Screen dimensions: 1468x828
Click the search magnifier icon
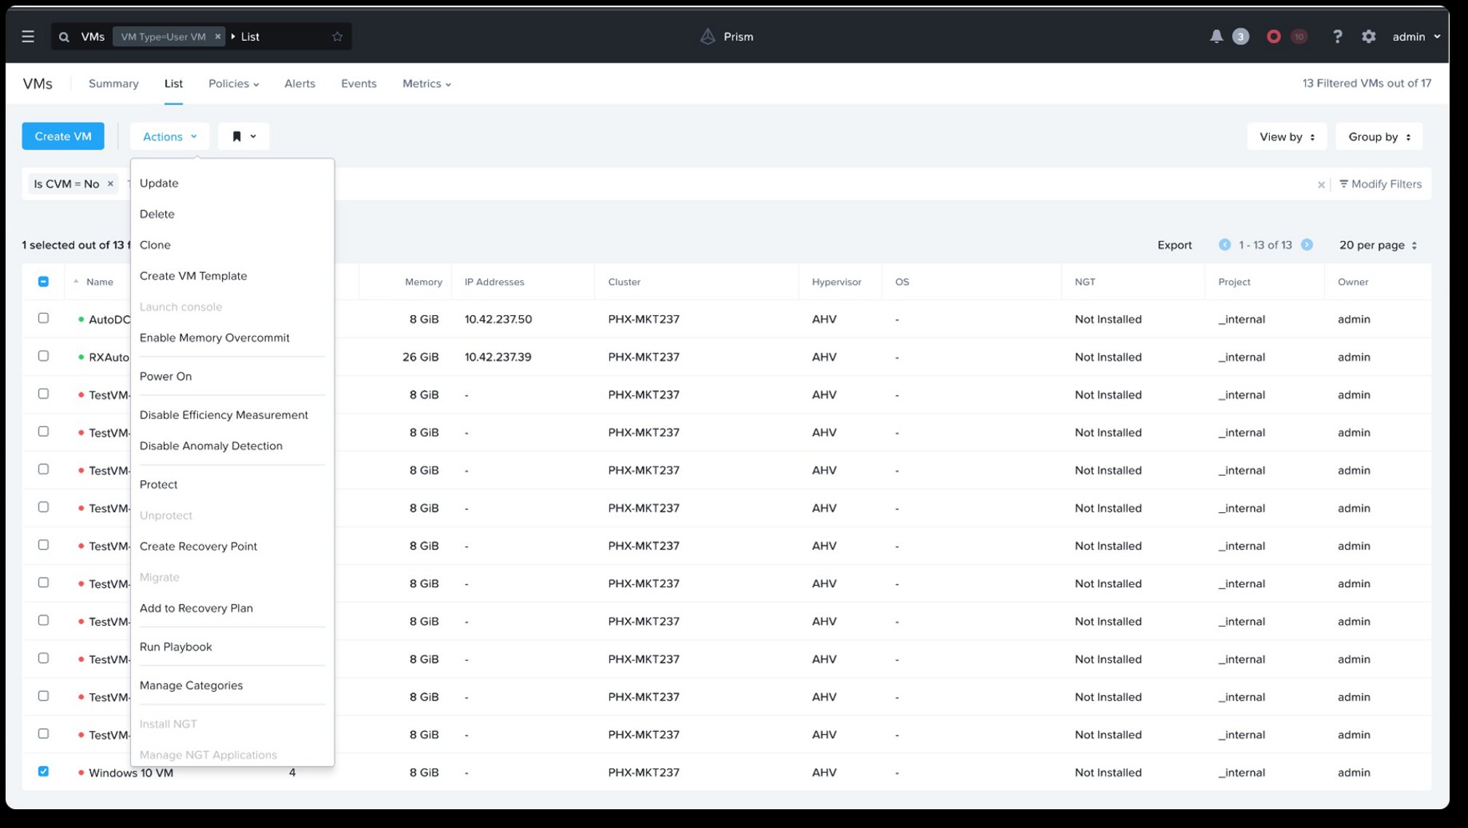pos(64,36)
